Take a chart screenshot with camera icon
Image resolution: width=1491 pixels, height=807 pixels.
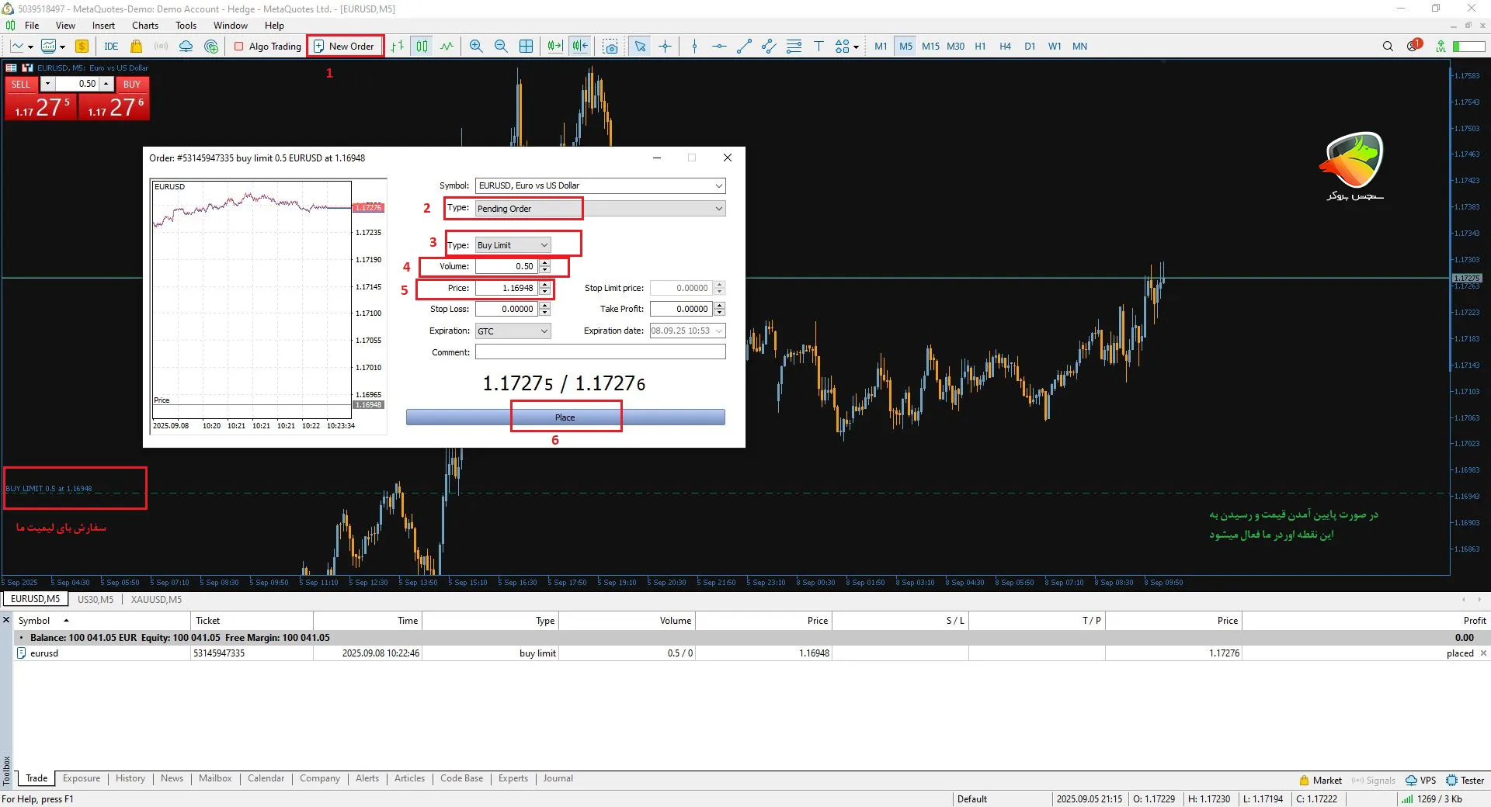610,47
